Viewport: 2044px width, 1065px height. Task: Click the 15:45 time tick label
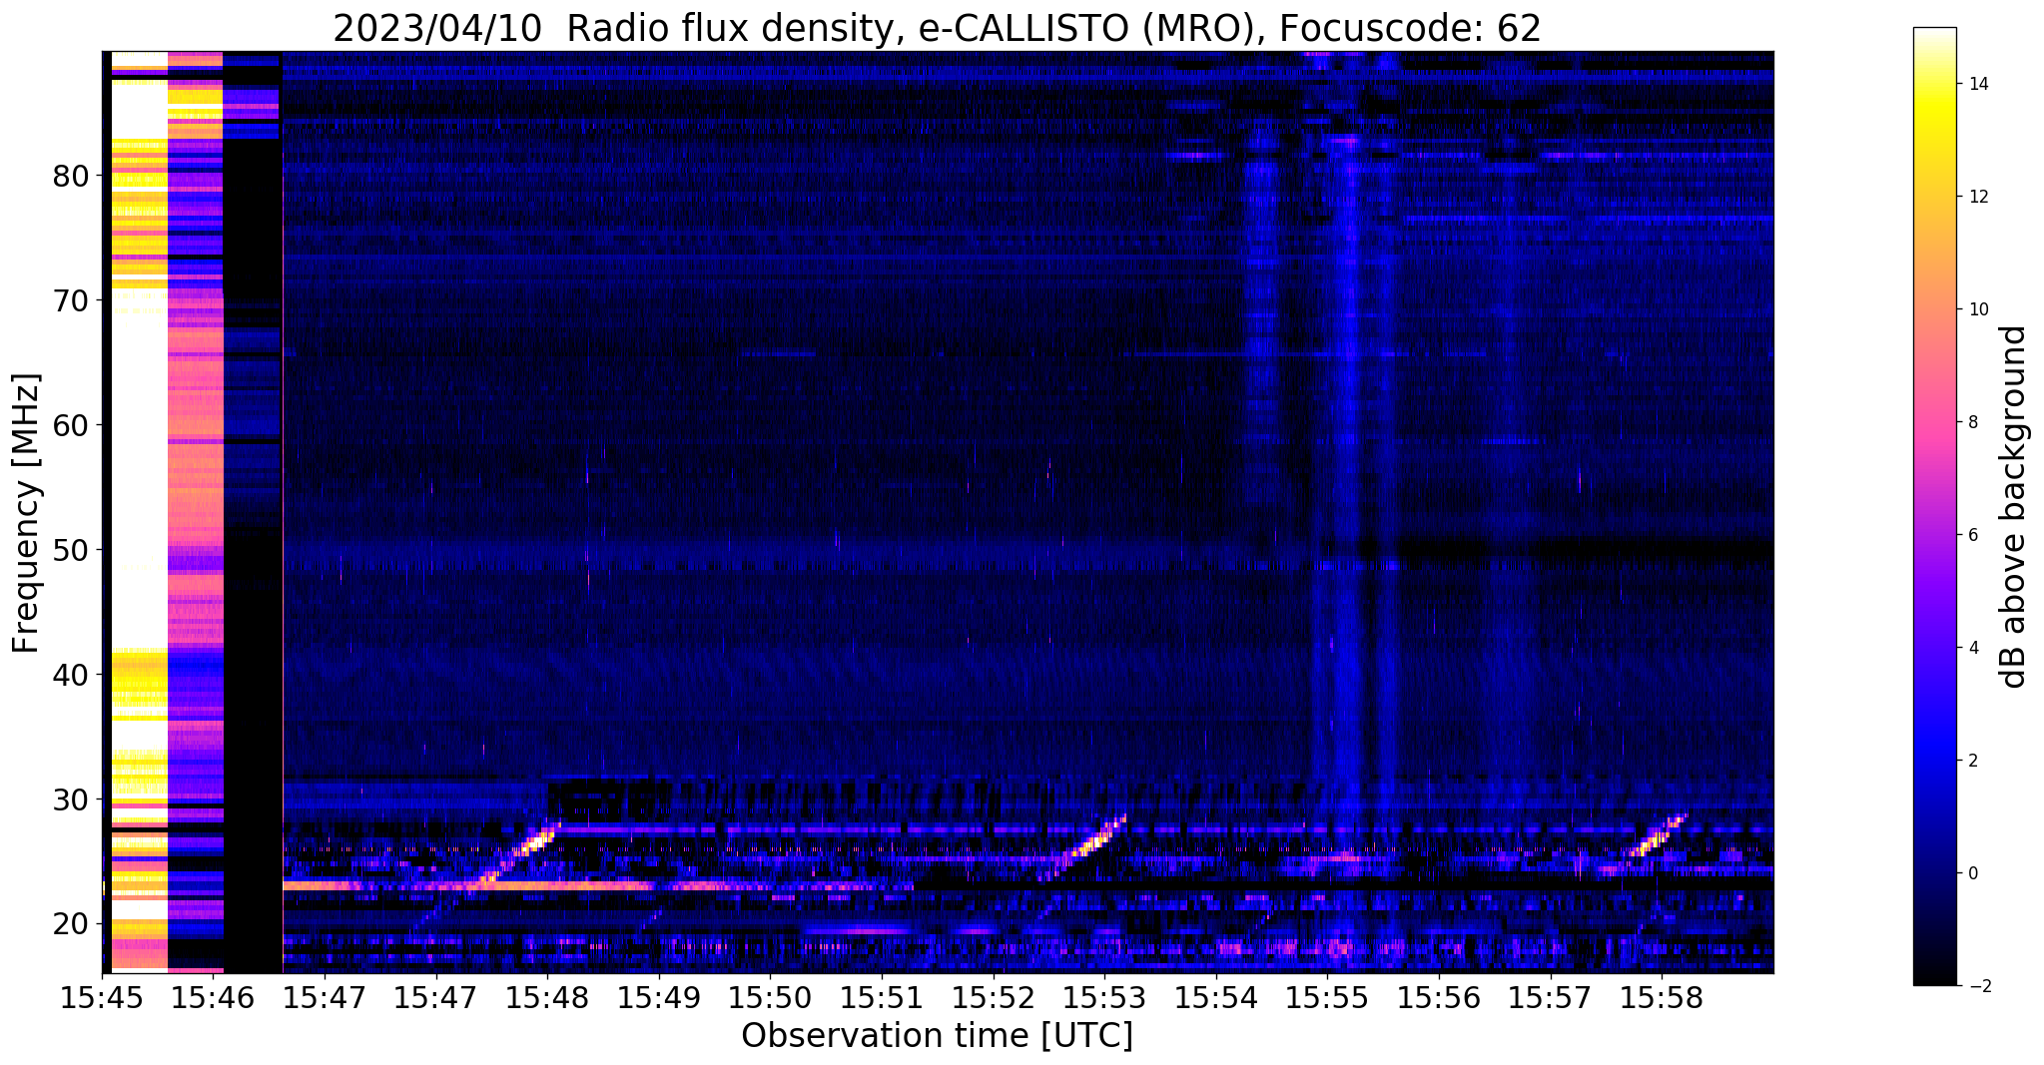(x=101, y=997)
